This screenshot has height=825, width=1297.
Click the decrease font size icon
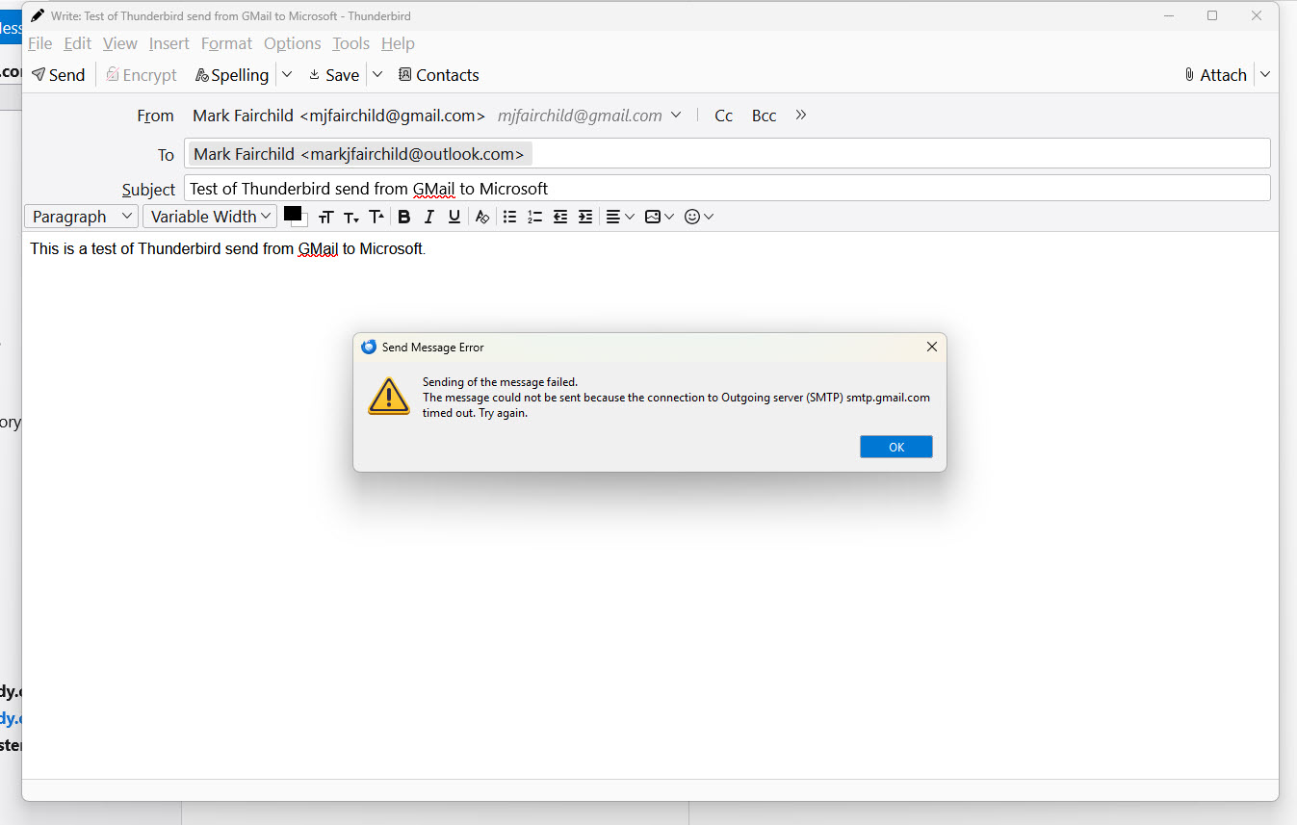point(351,217)
